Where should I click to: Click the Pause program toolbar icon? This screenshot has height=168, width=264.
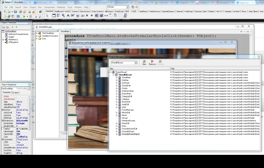pyautogui.click(x=30, y=16)
